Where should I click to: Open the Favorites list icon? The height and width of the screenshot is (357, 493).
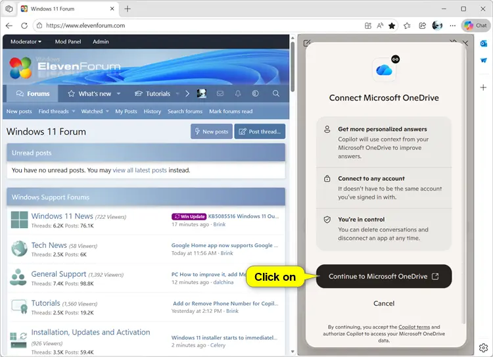pyautogui.click(x=407, y=26)
